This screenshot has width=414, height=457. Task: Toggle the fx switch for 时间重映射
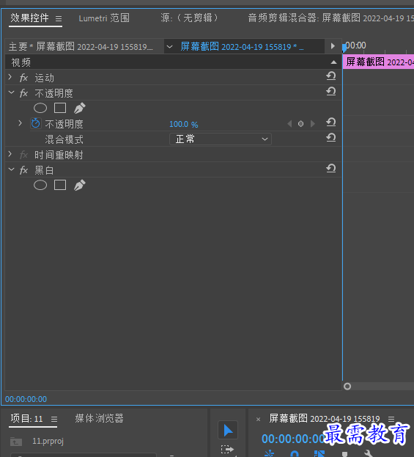[x=23, y=155]
